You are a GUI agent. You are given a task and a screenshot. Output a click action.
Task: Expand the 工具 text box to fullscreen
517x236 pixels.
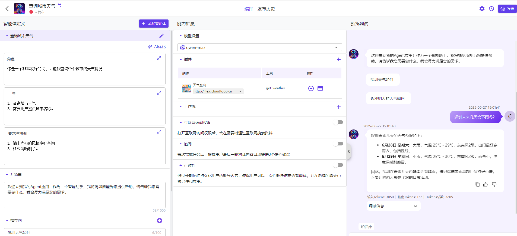[159, 93]
